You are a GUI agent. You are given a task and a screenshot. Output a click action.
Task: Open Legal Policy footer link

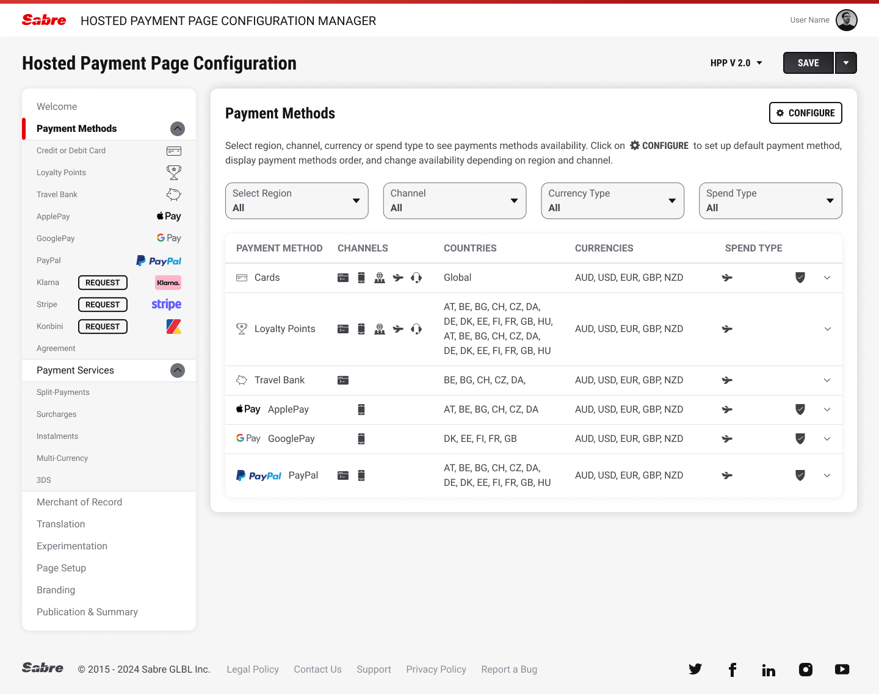tap(253, 670)
